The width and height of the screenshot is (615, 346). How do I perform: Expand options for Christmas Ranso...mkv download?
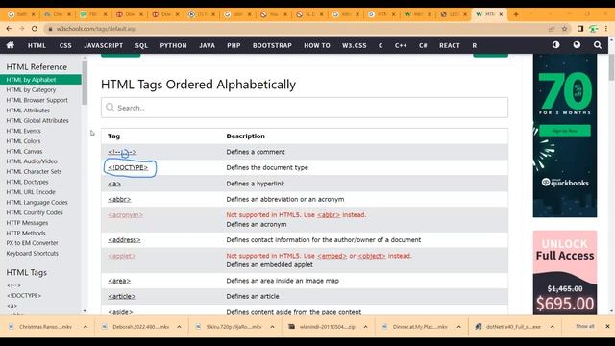[86, 327]
